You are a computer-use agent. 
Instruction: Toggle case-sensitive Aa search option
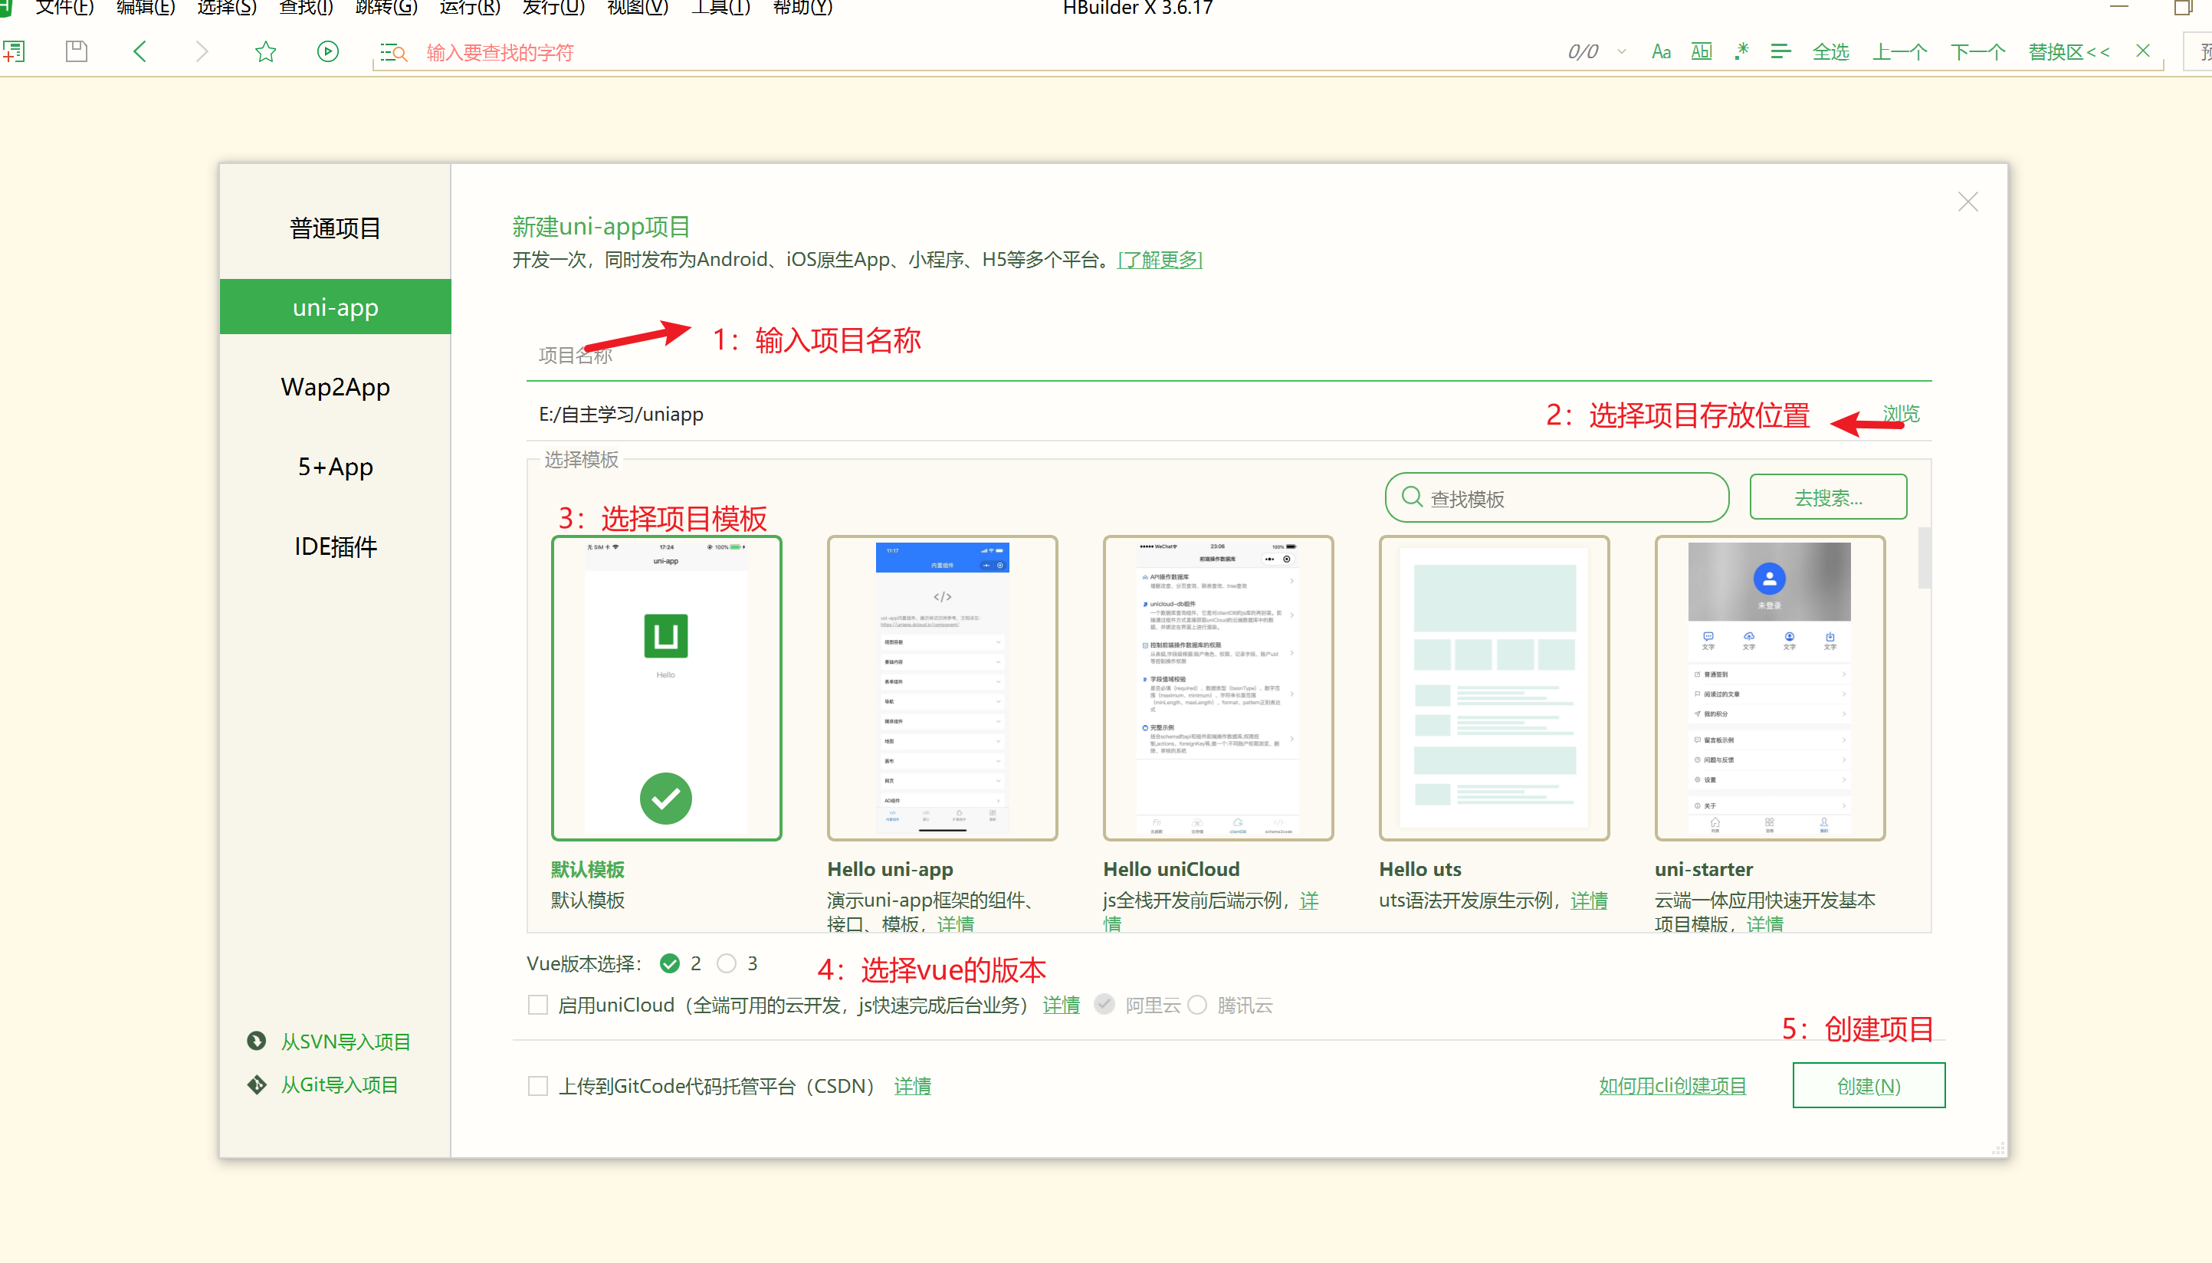(1661, 52)
